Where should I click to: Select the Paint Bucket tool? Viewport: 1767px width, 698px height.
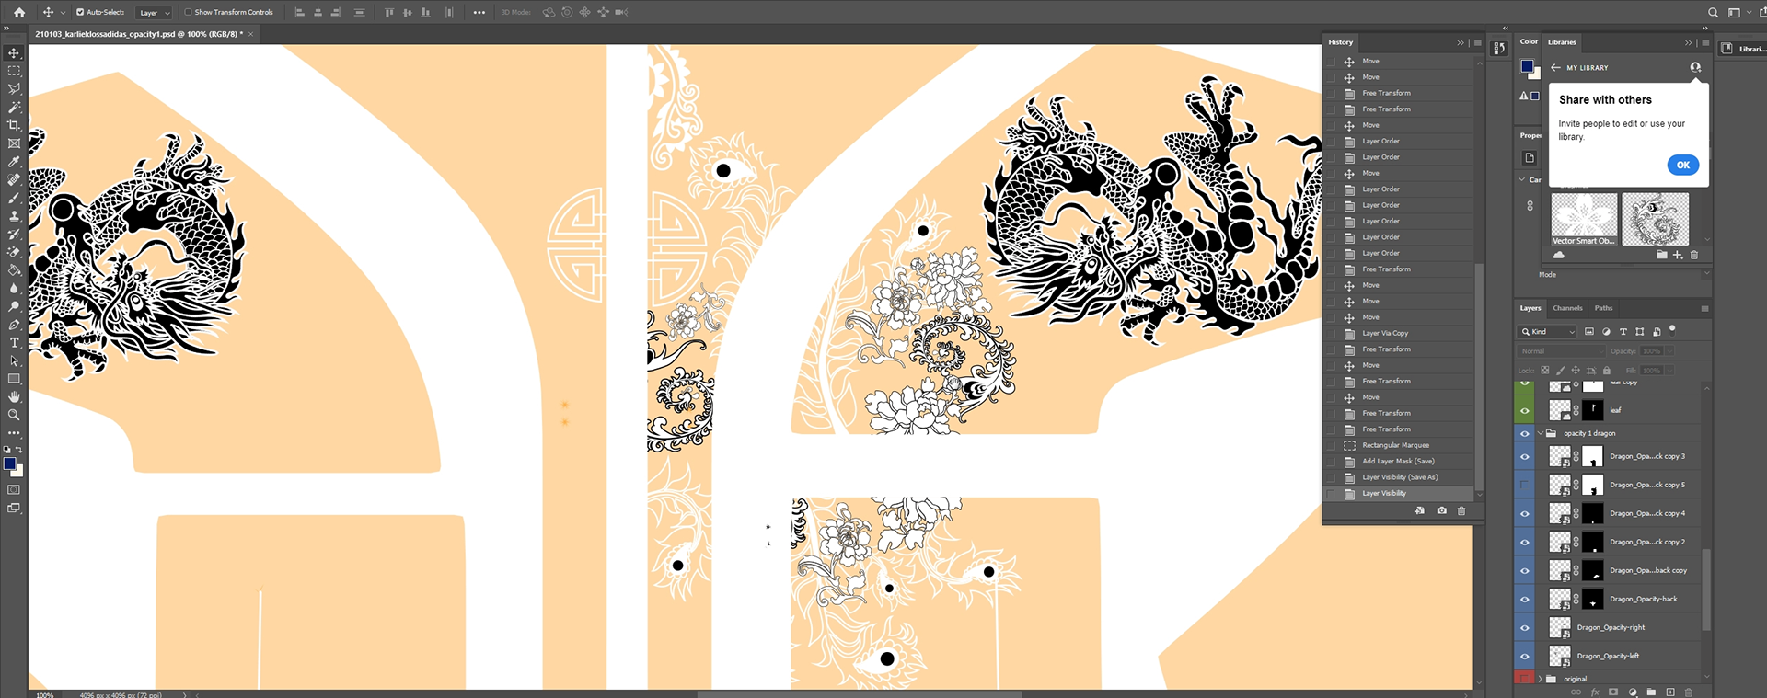tap(14, 270)
